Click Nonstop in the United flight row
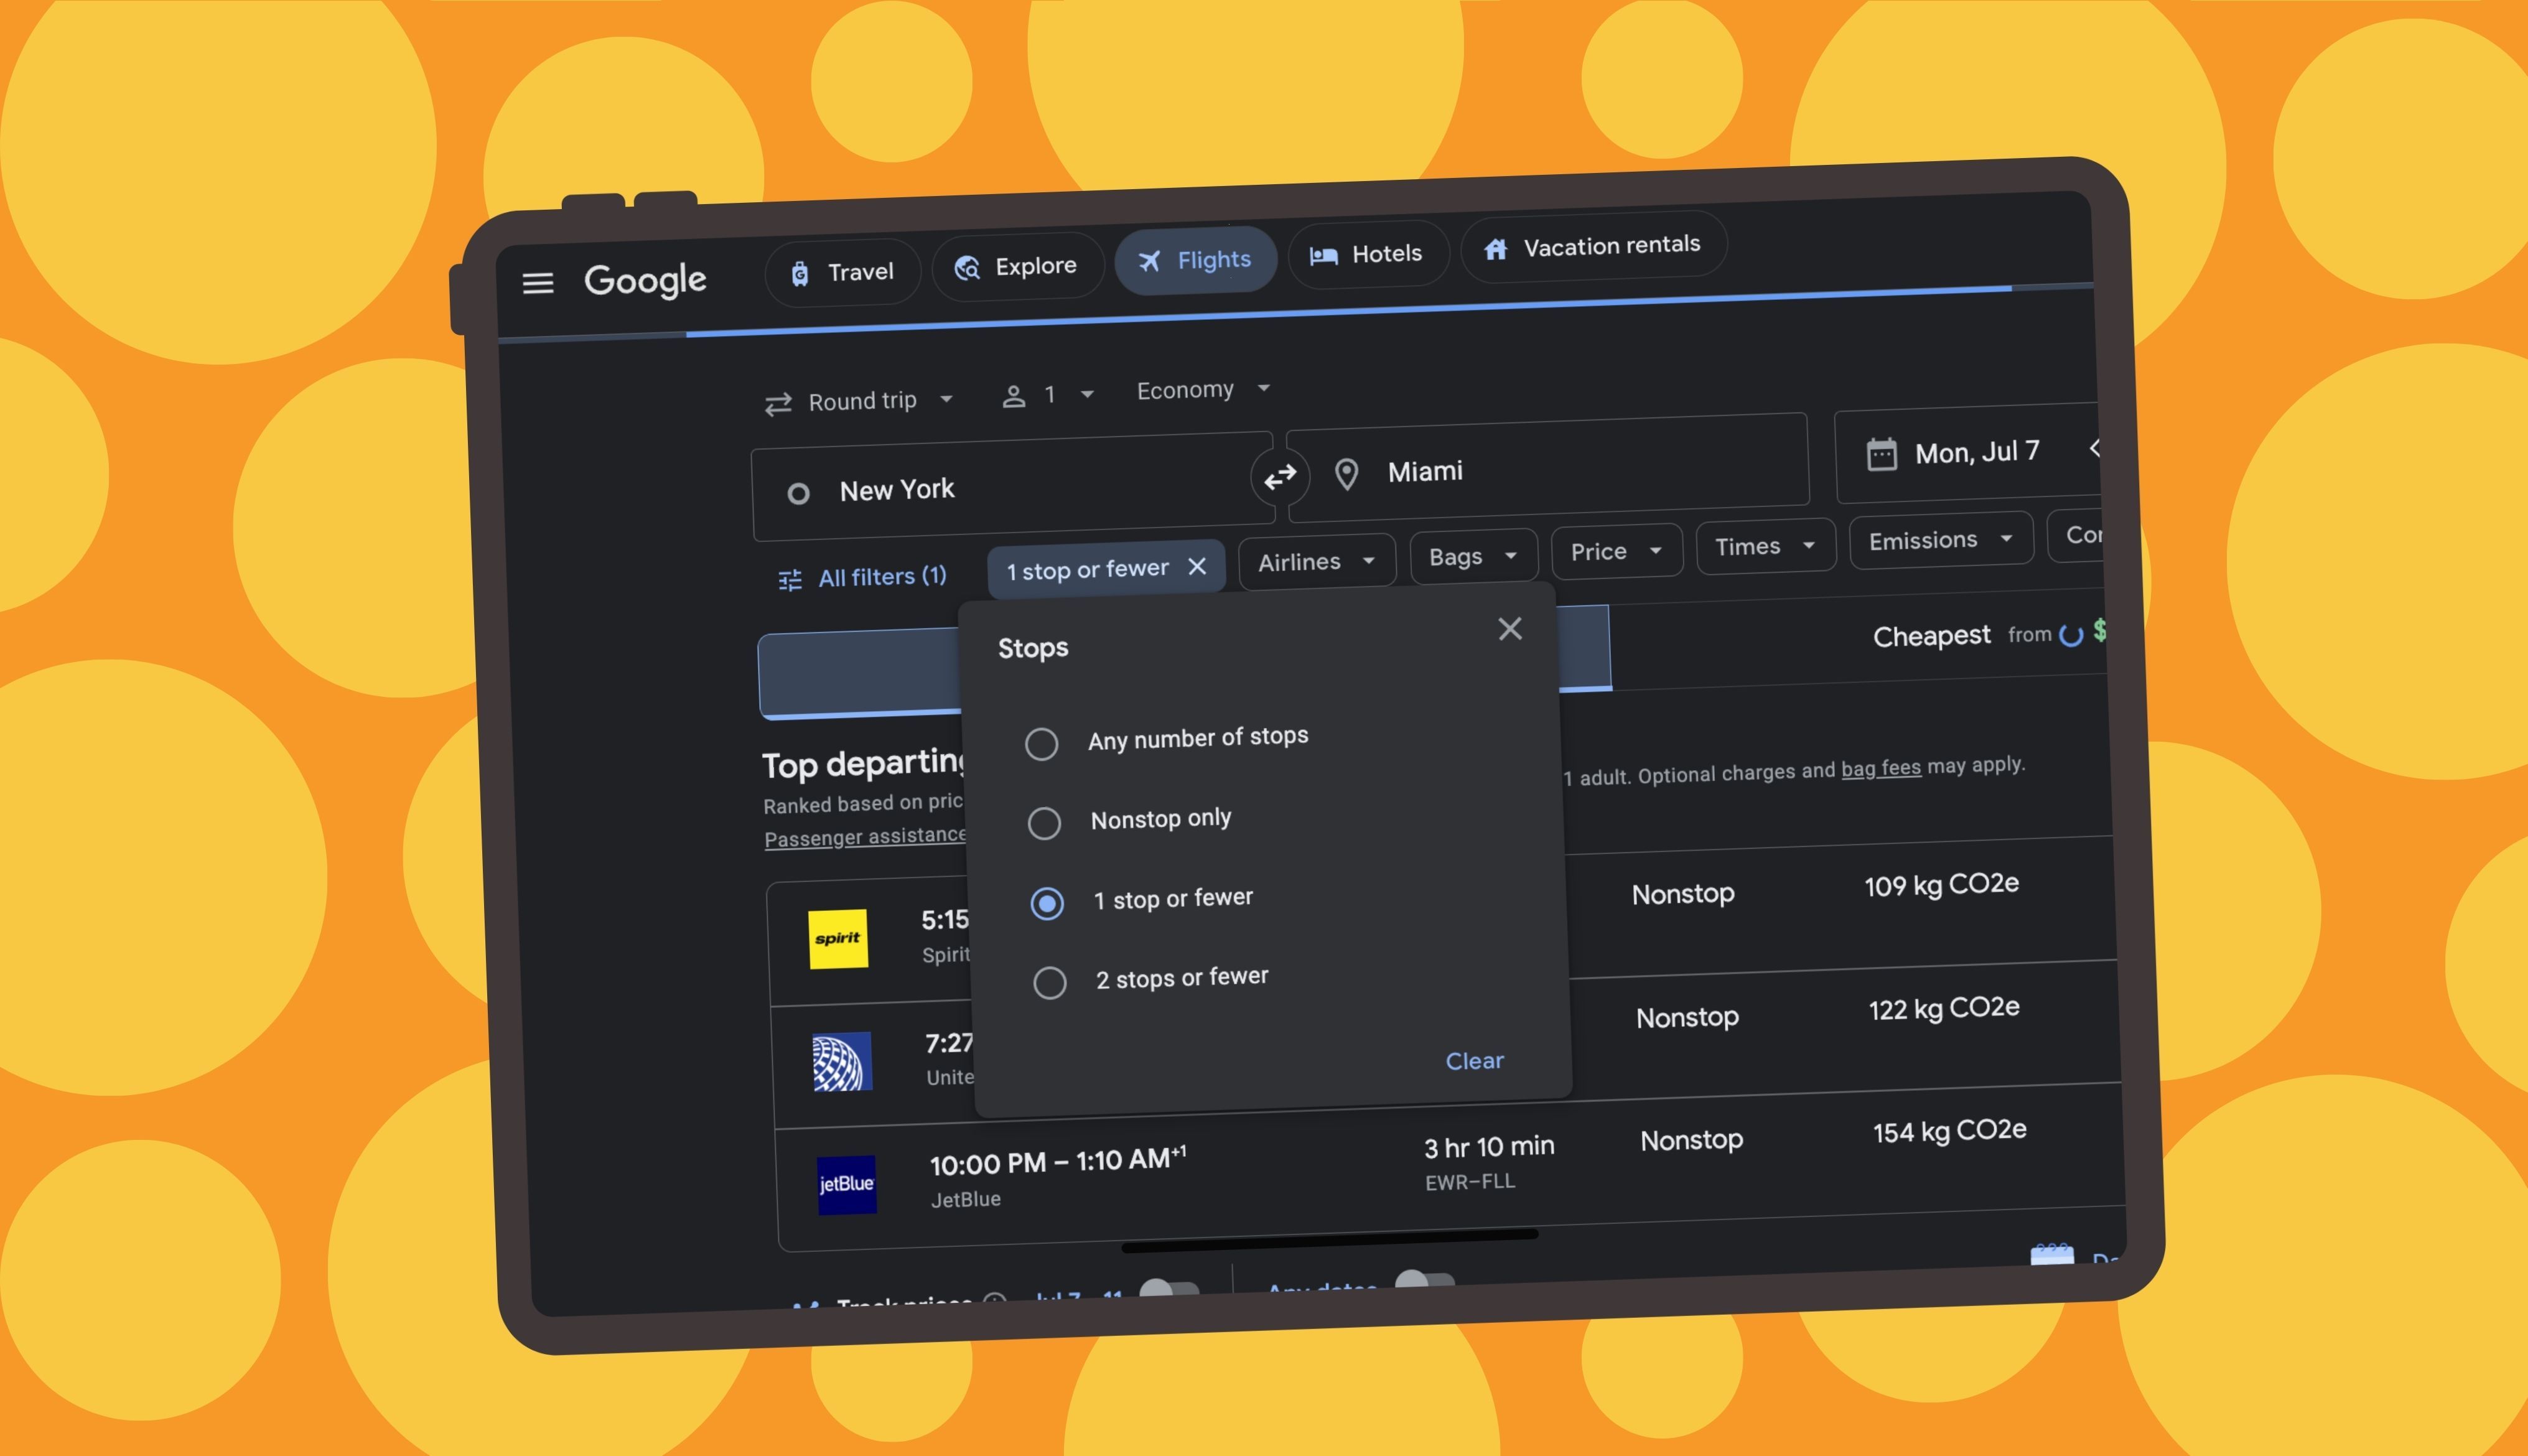Screen dimensions: 2528x1456 (x=1687, y=1018)
